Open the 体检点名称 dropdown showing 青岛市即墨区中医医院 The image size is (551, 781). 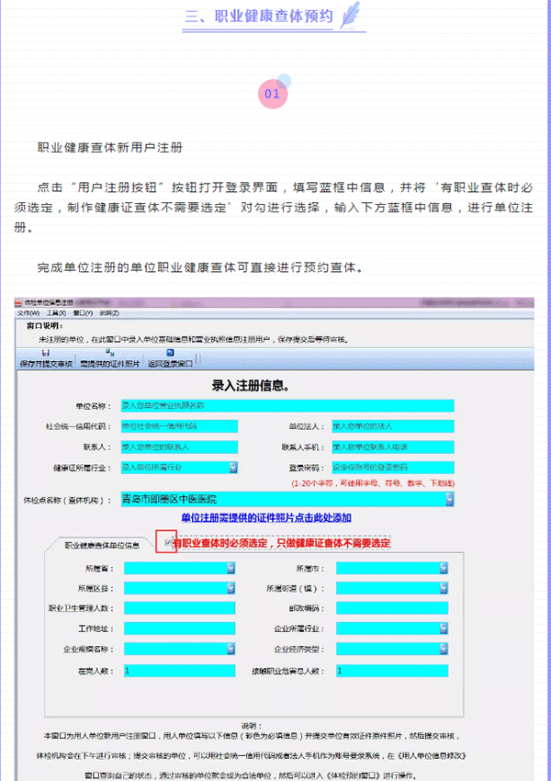coord(449,499)
